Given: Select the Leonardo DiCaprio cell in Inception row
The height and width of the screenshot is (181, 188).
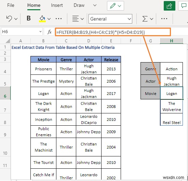Looking at the screenshot, I should point(89,119).
